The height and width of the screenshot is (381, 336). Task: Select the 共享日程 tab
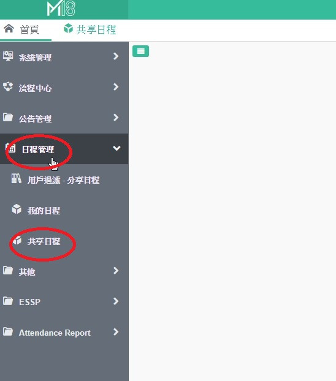pos(90,29)
